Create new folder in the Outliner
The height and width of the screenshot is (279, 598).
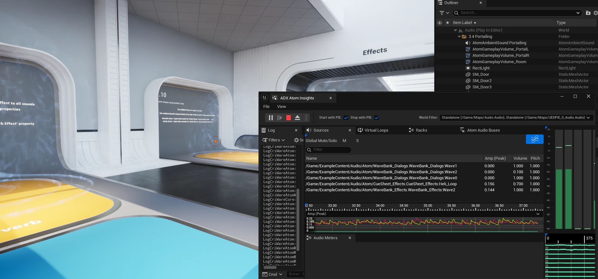588,13
